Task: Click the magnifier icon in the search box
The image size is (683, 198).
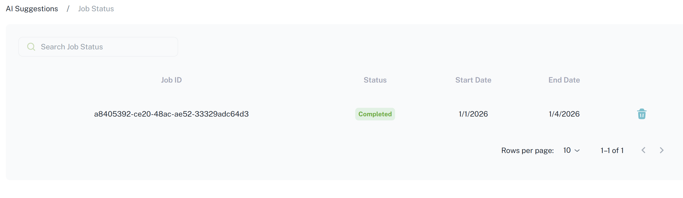Action: click(31, 47)
